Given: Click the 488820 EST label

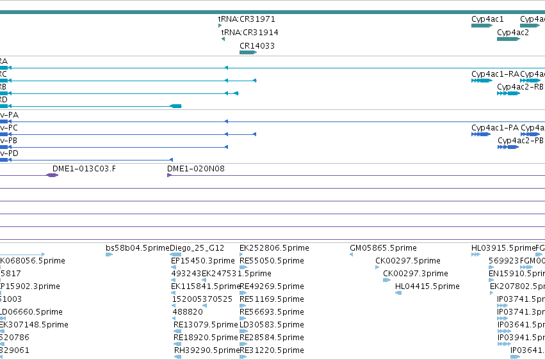Looking at the screenshot, I should coord(188,312).
